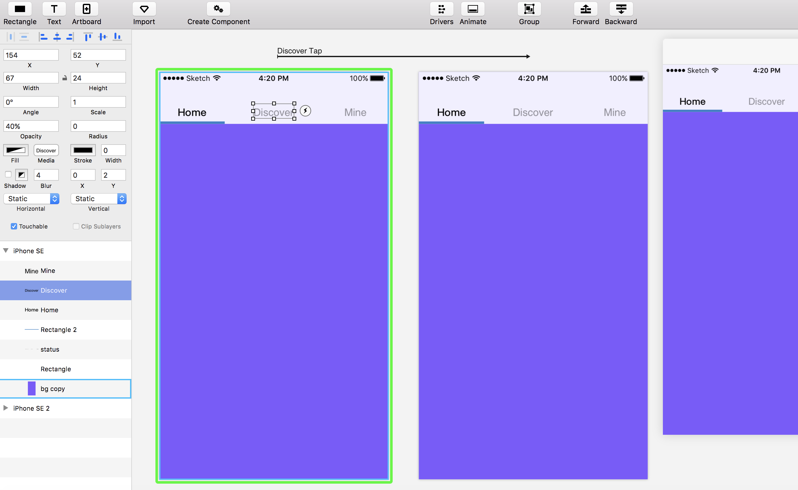Select the Discover Tap transition arrow label
This screenshot has width=798, height=490.
tap(300, 51)
